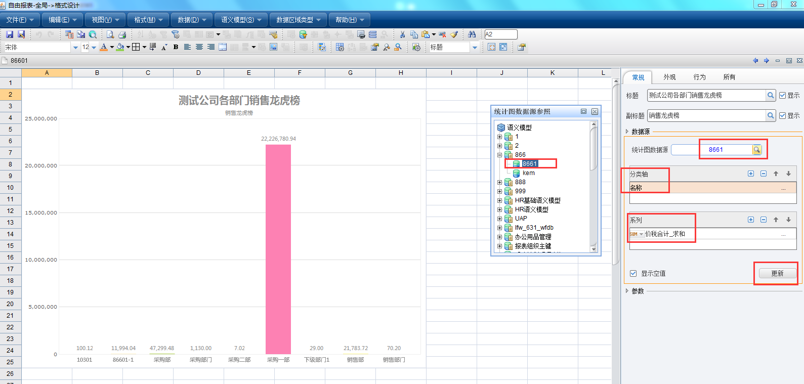Image resolution: width=804 pixels, height=384 pixels.
Task: Expand the 参数 section
Action: coord(627,291)
